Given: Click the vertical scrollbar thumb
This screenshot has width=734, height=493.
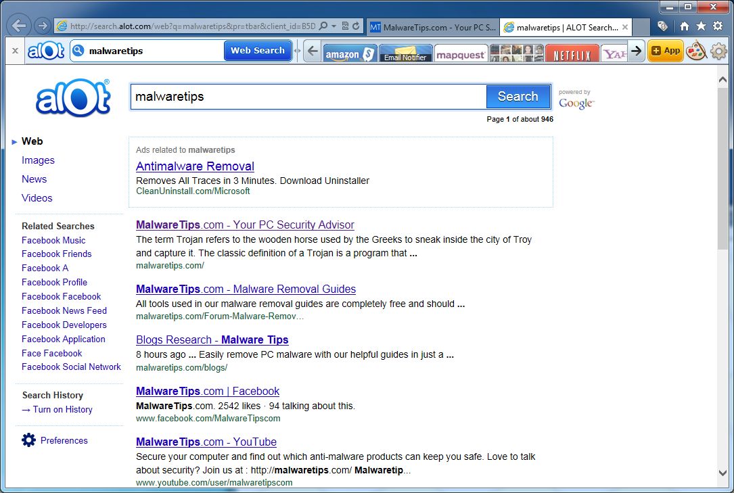Looking at the screenshot, I should pyautogui.click(x=722, y=168).
